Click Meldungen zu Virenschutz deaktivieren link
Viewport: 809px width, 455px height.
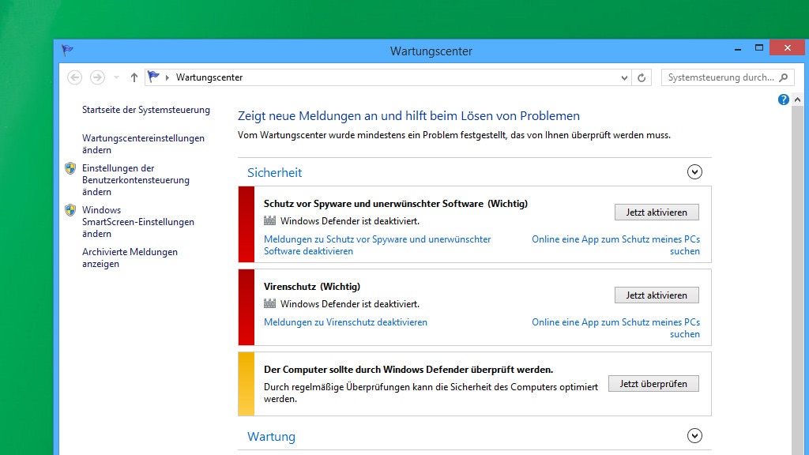point(346,322)
